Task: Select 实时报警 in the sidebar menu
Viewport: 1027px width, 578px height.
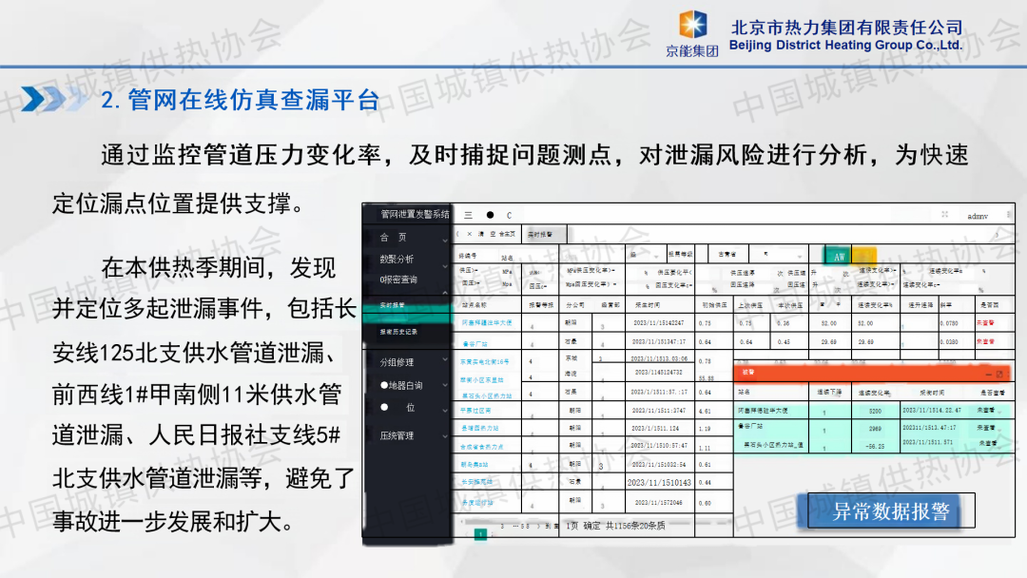Action: coord(393,305)
